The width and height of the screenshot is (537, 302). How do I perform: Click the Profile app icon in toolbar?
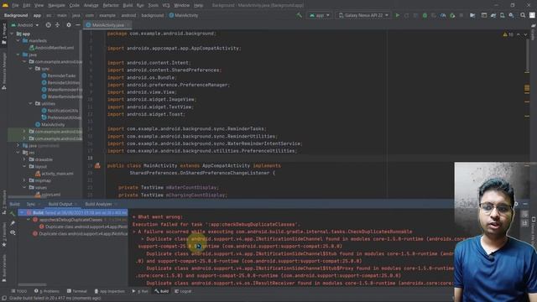pos(443,15)
